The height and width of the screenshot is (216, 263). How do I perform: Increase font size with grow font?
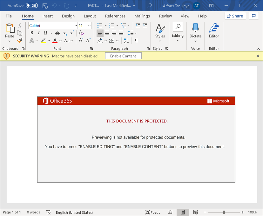81,40
